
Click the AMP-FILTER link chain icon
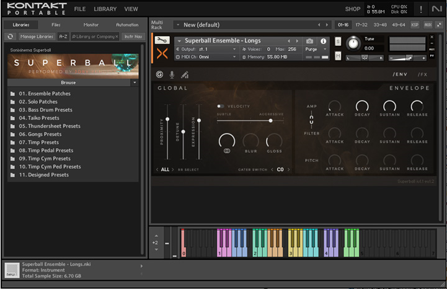coord(311,120)
